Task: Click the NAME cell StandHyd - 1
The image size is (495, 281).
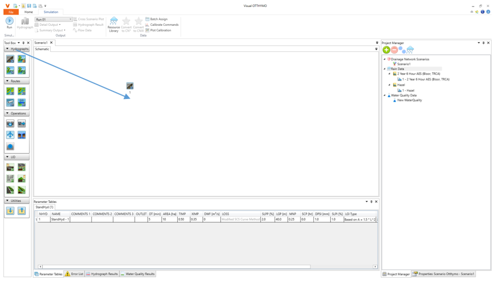Action: [x=60, y=220]
